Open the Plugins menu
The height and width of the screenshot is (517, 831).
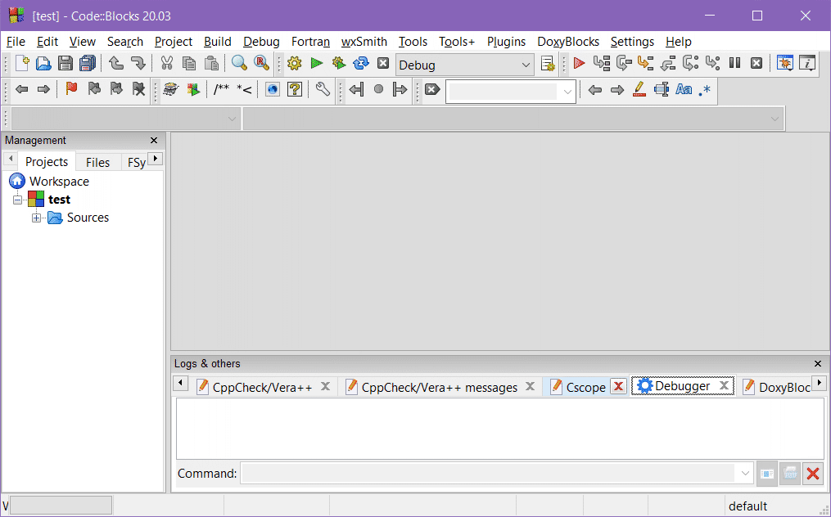tap(506, 42)
